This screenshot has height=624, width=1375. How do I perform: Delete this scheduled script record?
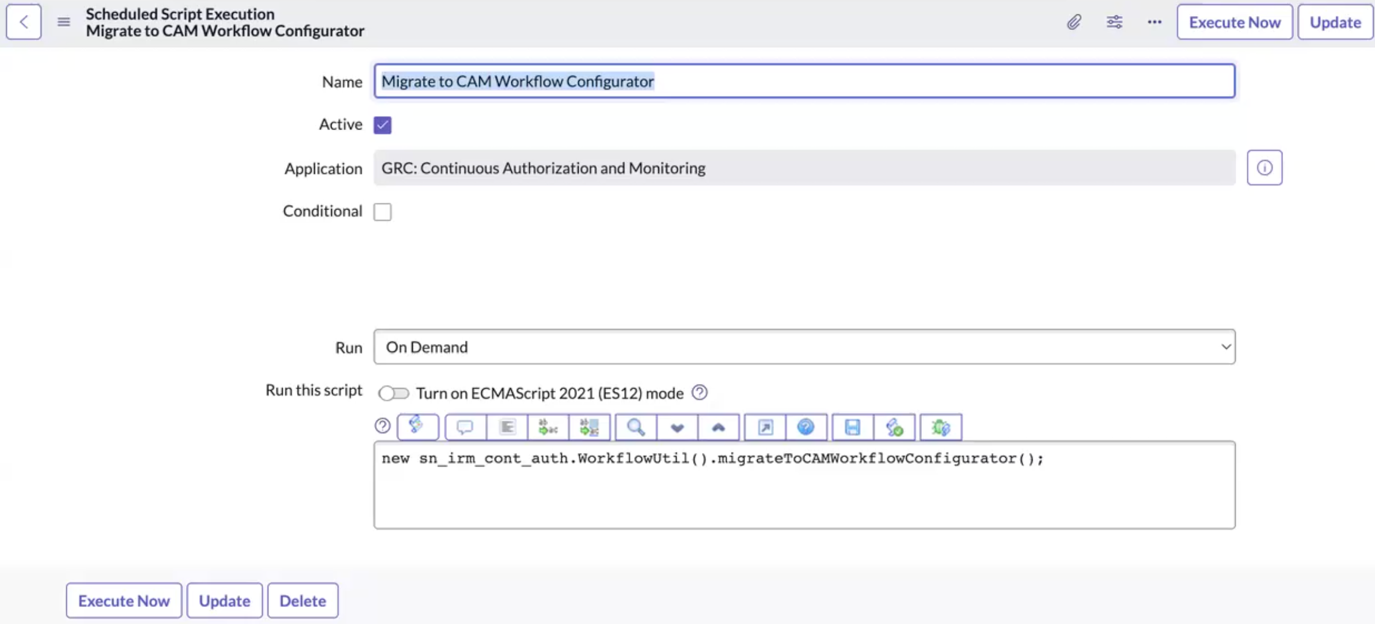(303, 600)
